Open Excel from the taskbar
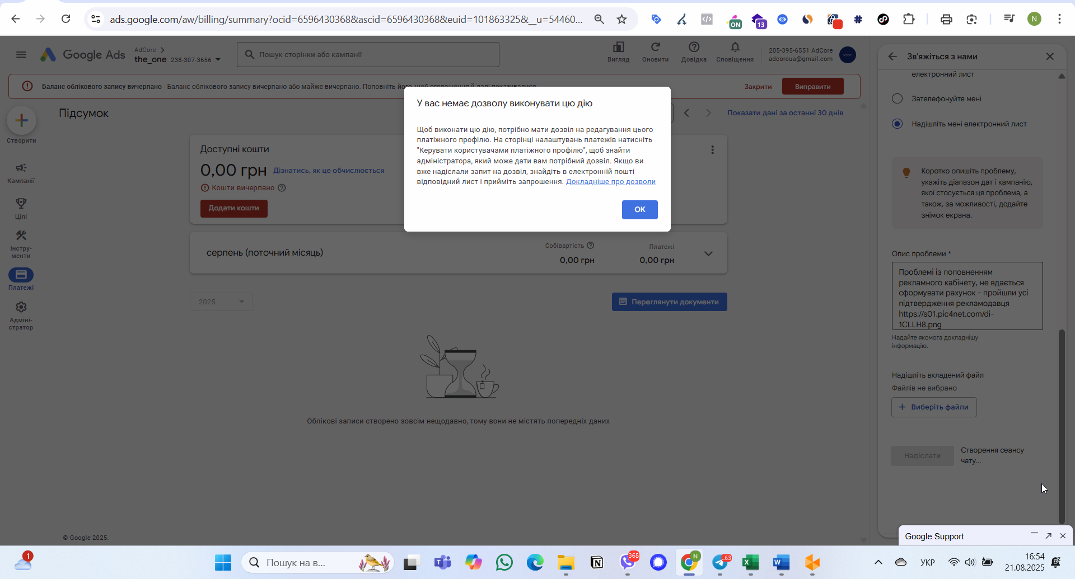The height and width of the screenshot is (579, 1075). tap(750, 563)
